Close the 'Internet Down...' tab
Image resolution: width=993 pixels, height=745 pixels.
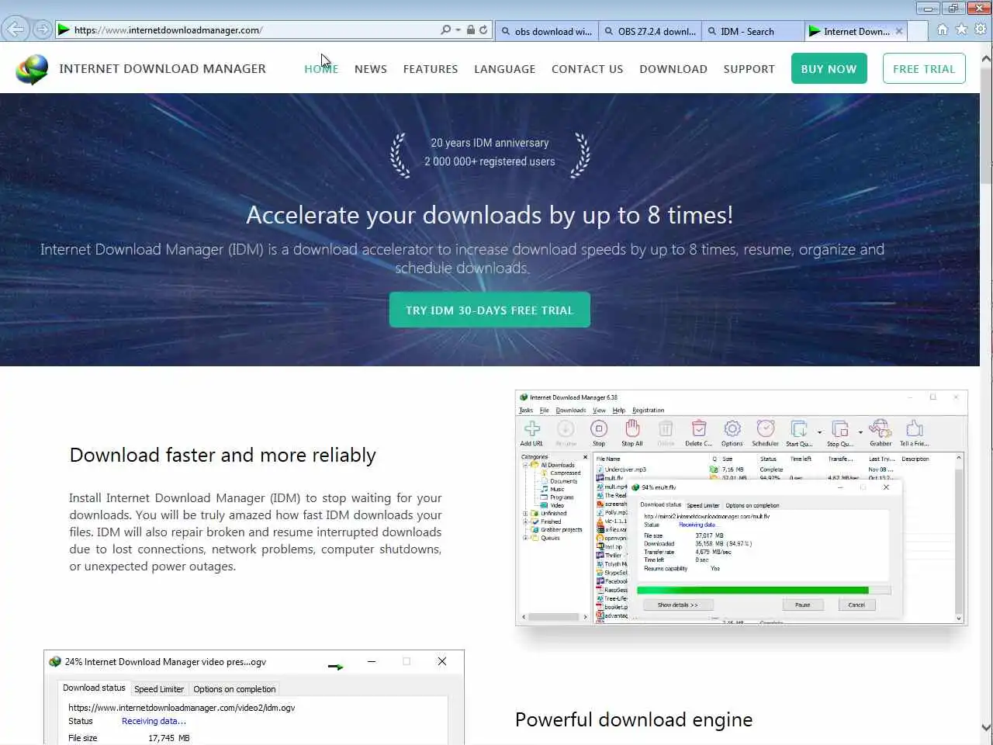(899, 31)
